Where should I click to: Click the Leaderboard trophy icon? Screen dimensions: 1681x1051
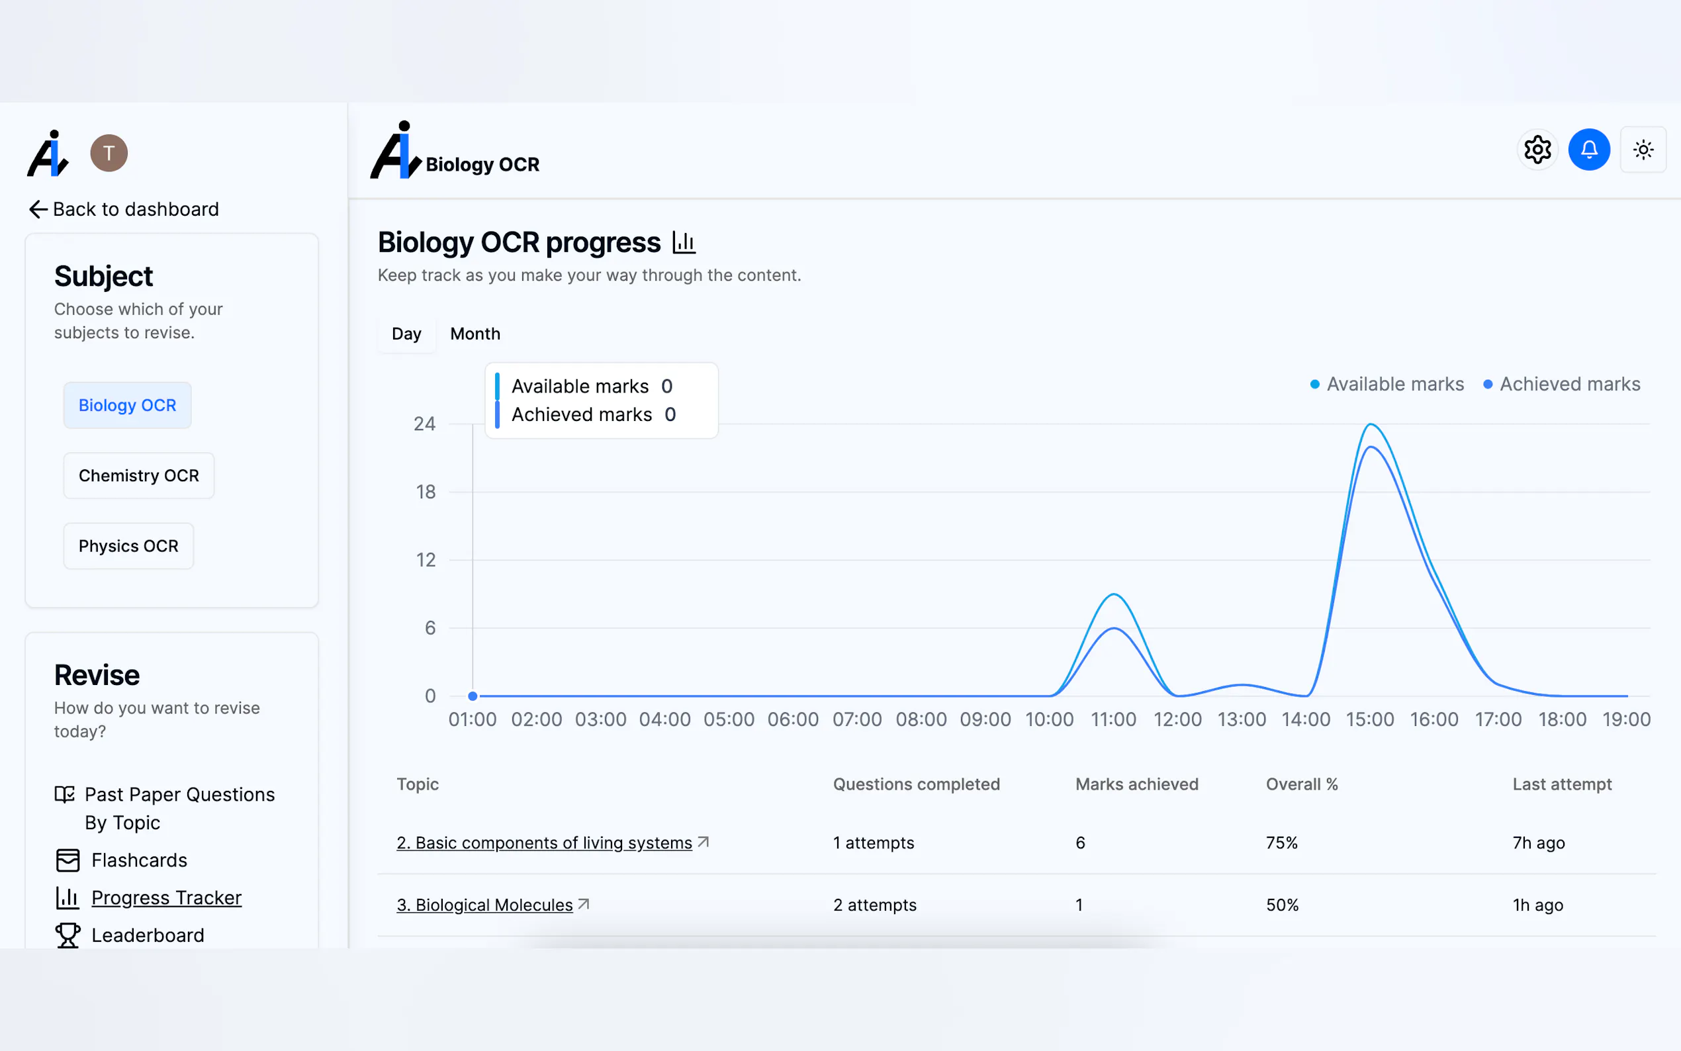68,935
